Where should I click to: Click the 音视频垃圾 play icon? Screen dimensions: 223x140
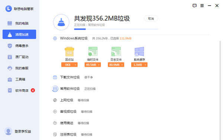tap(55, 111)
